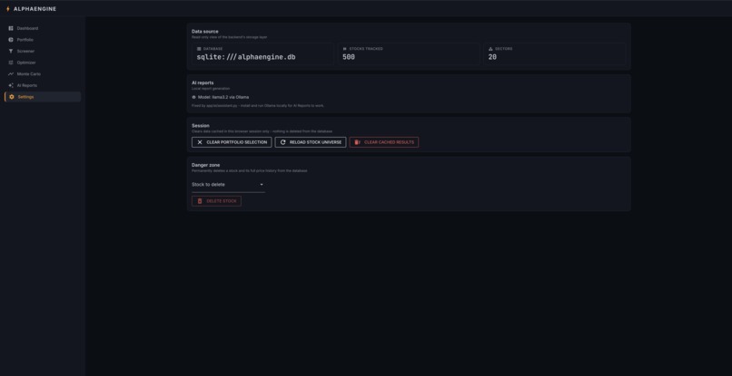The width and height of the screenshot is (732, 376).
Task: Open the Monte Carlo simulation page
Action: (43, 74)
